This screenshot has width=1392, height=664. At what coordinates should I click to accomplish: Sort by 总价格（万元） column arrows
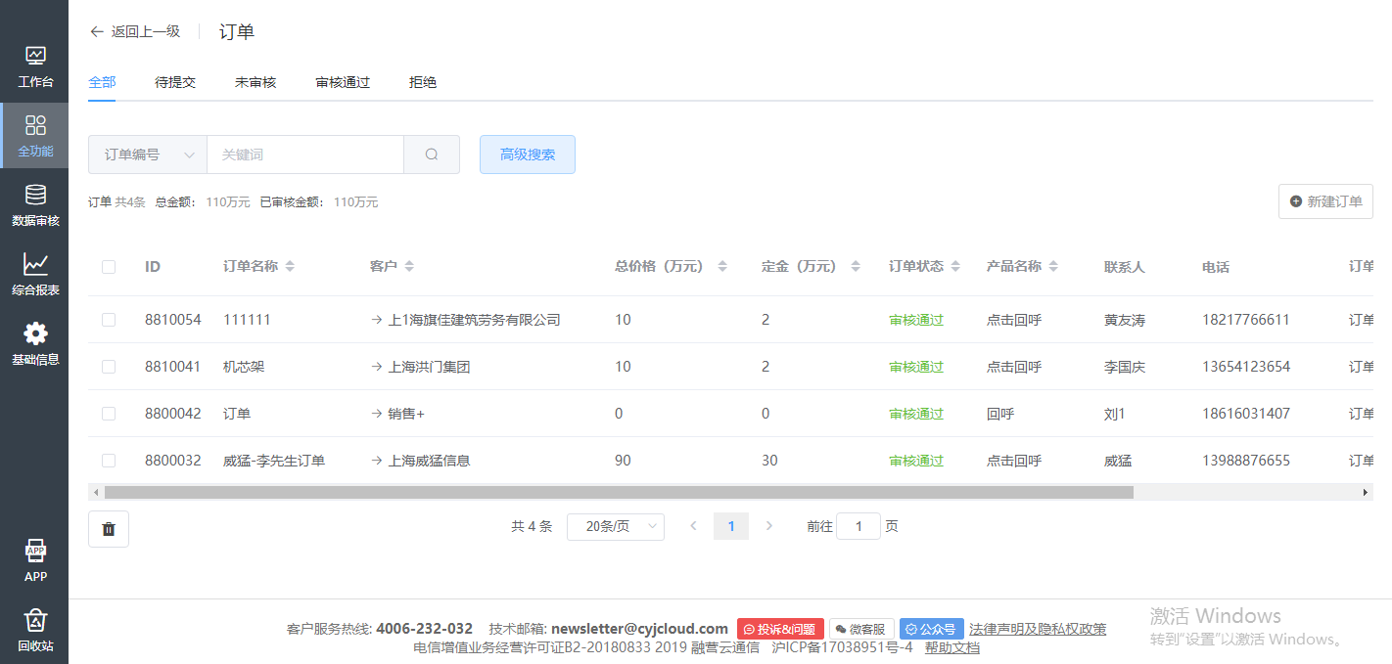pos(722,267)
